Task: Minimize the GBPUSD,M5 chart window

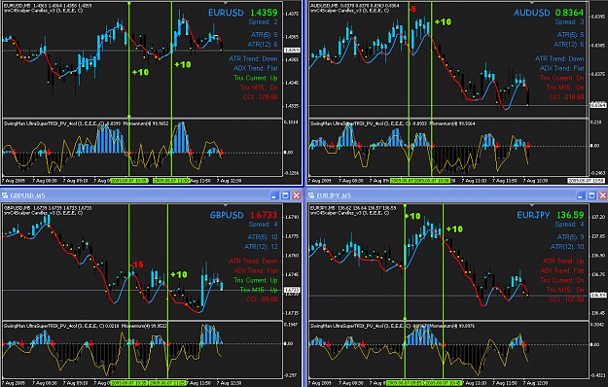Action: [x=274, y=195]
